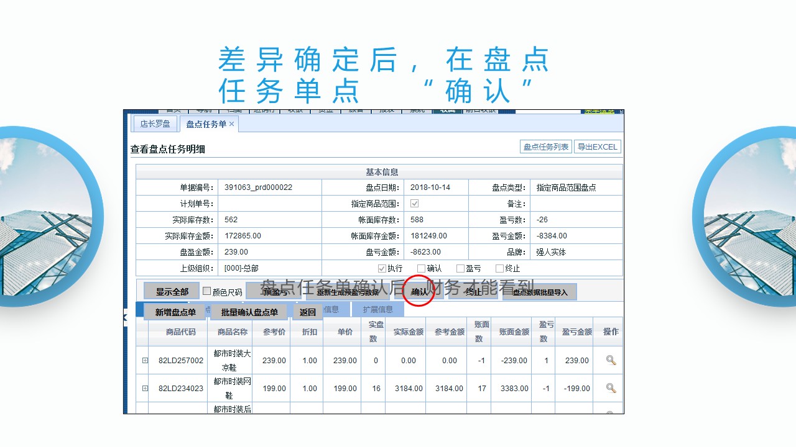Click the 新增盘点单 button
Screen dimensions: 796x447
tap(175, 312)
